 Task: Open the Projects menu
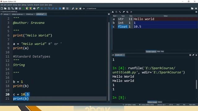point(37,5)
